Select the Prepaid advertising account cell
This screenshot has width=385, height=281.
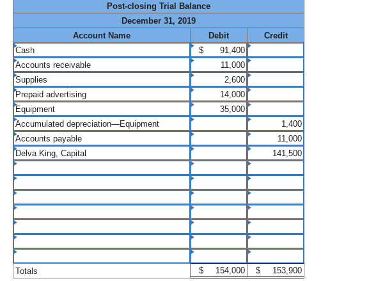(101, 94)
